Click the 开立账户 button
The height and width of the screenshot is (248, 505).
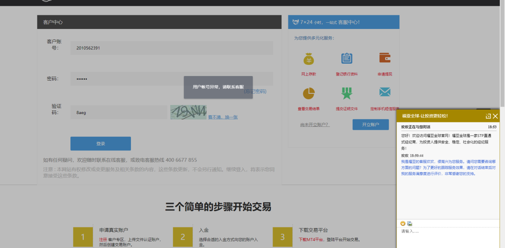(x=371, y=124)
